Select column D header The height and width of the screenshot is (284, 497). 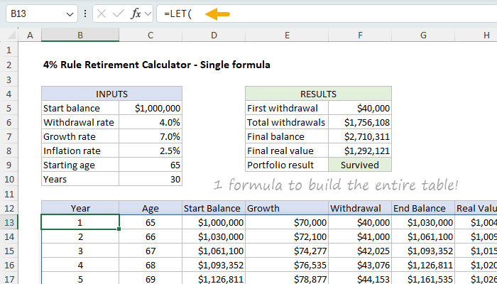click(x=214, y=35)
